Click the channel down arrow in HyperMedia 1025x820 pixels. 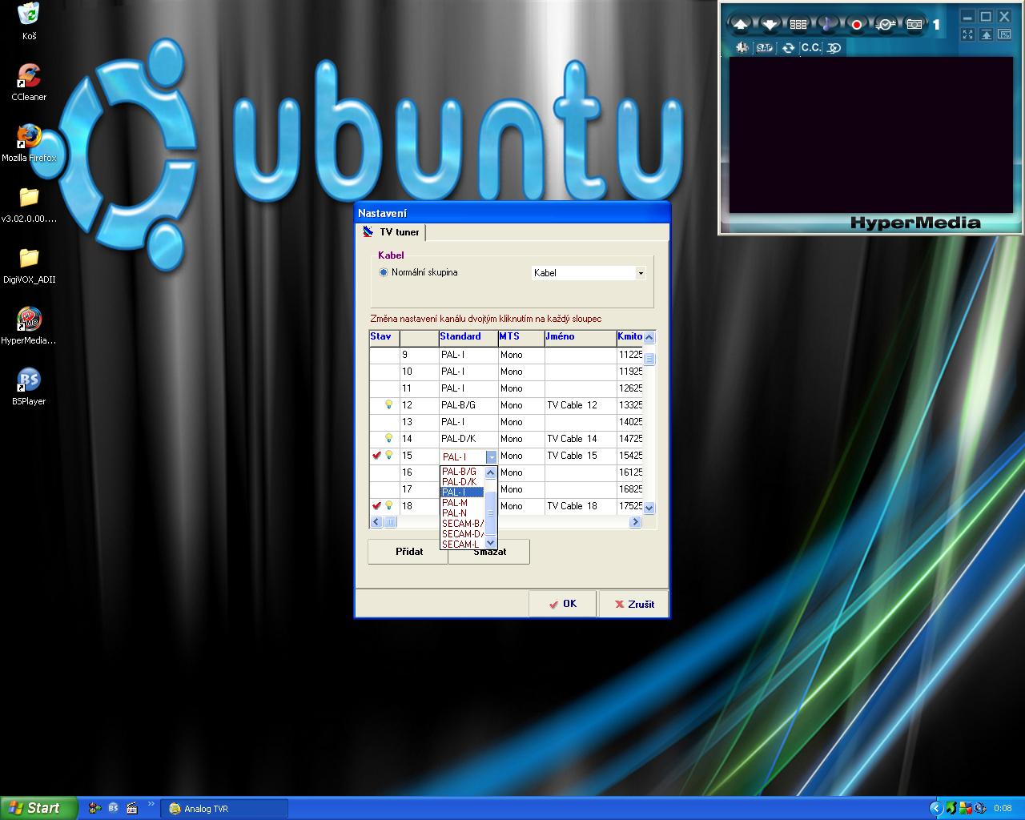tap(770, 25)
